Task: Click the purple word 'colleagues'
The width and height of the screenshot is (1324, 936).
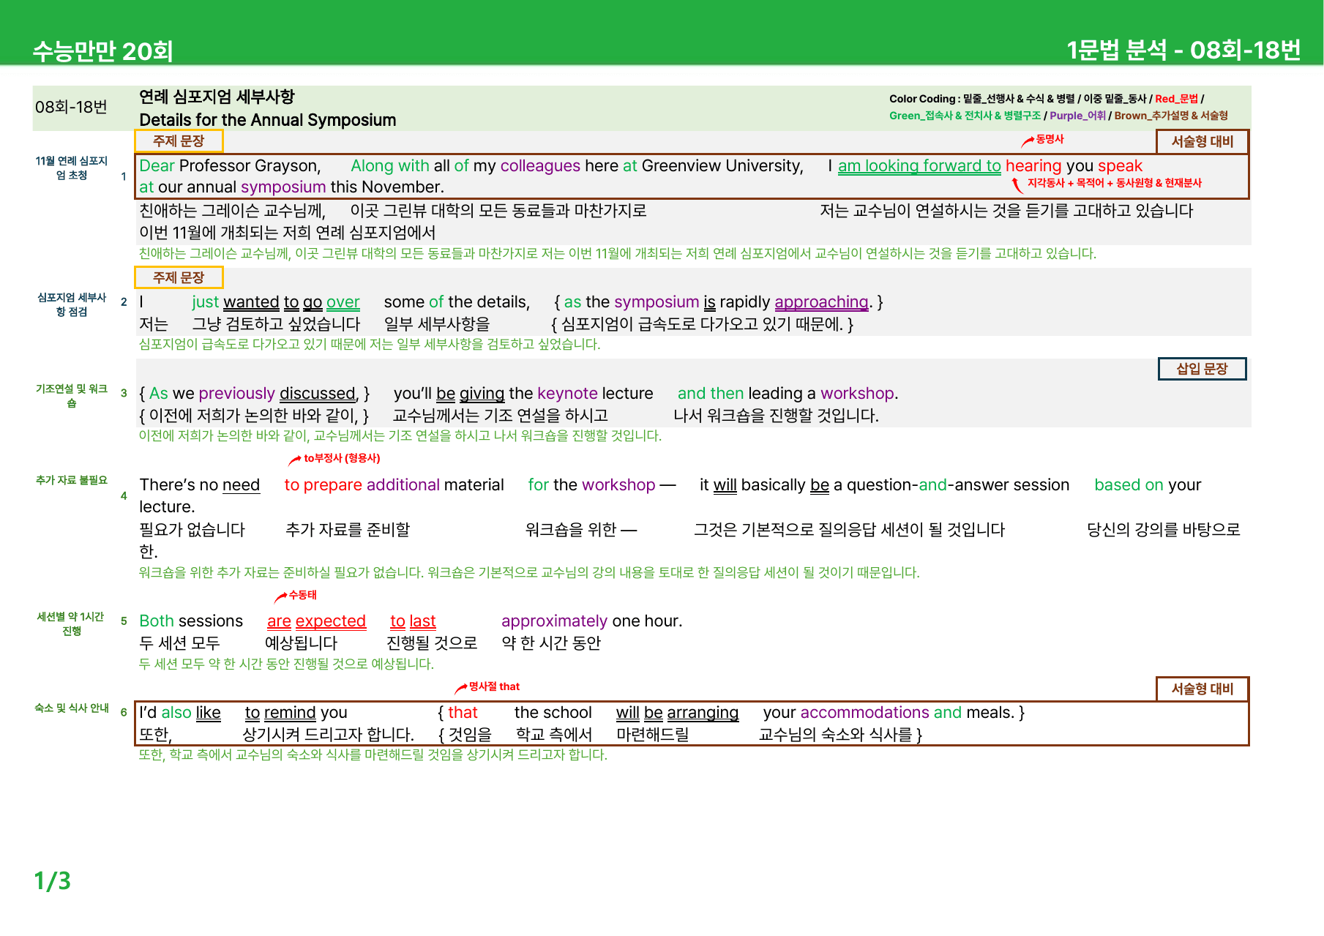Action: [540, 166]
